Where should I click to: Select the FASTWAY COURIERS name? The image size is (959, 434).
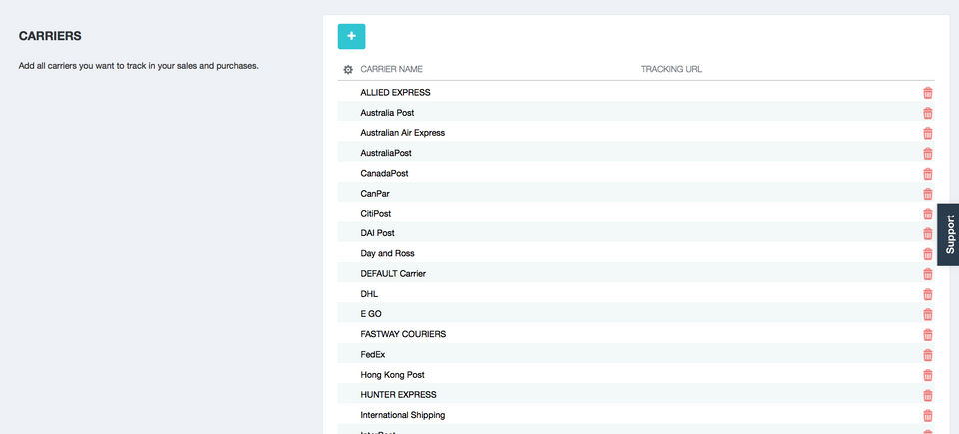tap(403, 334)
